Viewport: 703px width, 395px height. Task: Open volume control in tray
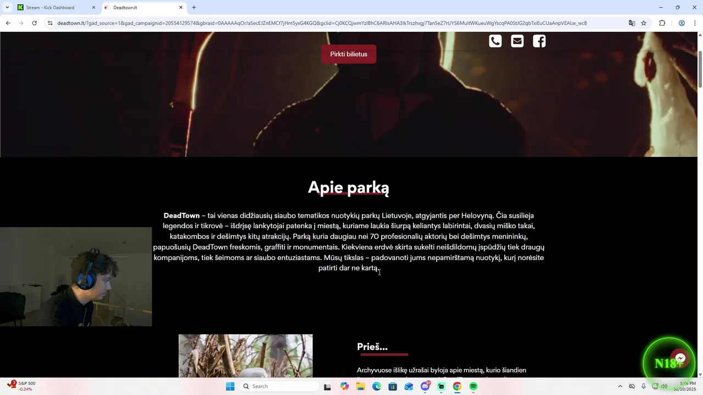pos(664,386)
